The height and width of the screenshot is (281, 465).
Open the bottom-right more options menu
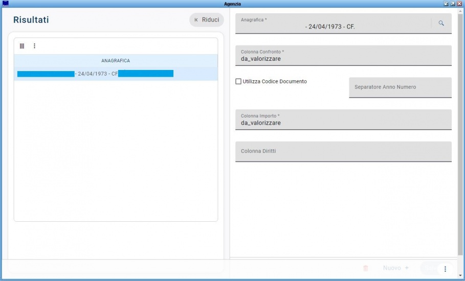click(x=445, y=269)
